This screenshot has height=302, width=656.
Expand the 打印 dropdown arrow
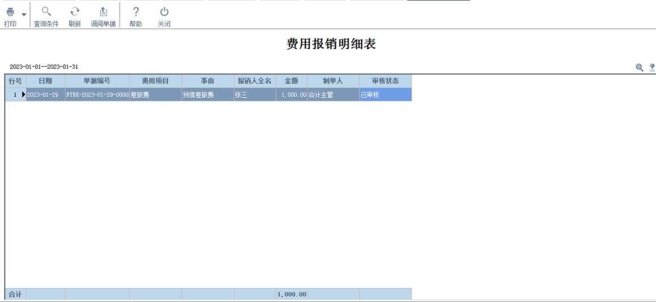coord(24,14)
